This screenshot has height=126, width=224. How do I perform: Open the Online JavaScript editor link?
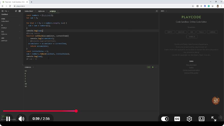191,70
